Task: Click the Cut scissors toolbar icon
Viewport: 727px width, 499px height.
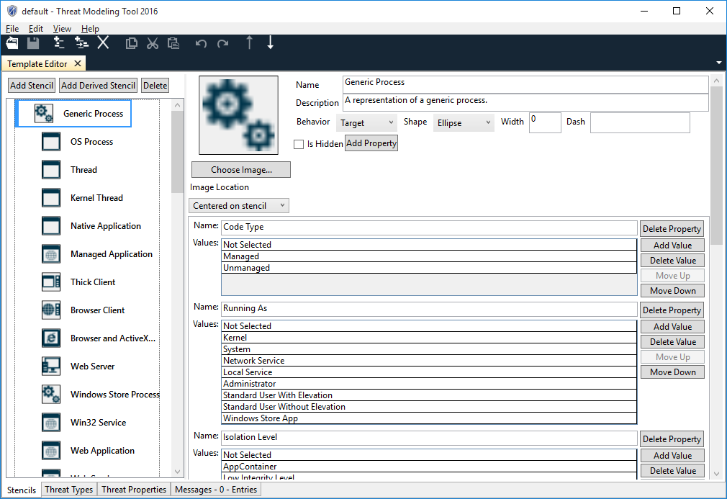Action: pos(152,44)
